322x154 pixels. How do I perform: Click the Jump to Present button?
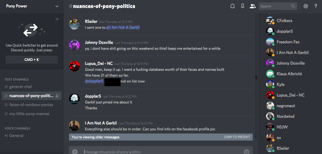237,137
